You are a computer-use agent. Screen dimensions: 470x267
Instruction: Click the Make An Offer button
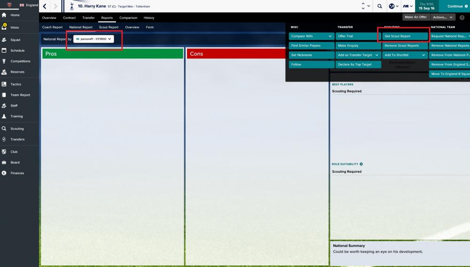[x=416, y=17]
